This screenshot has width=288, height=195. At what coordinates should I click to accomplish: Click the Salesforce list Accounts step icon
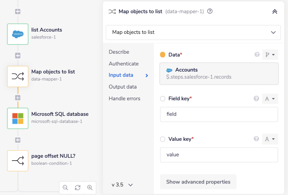18,34
